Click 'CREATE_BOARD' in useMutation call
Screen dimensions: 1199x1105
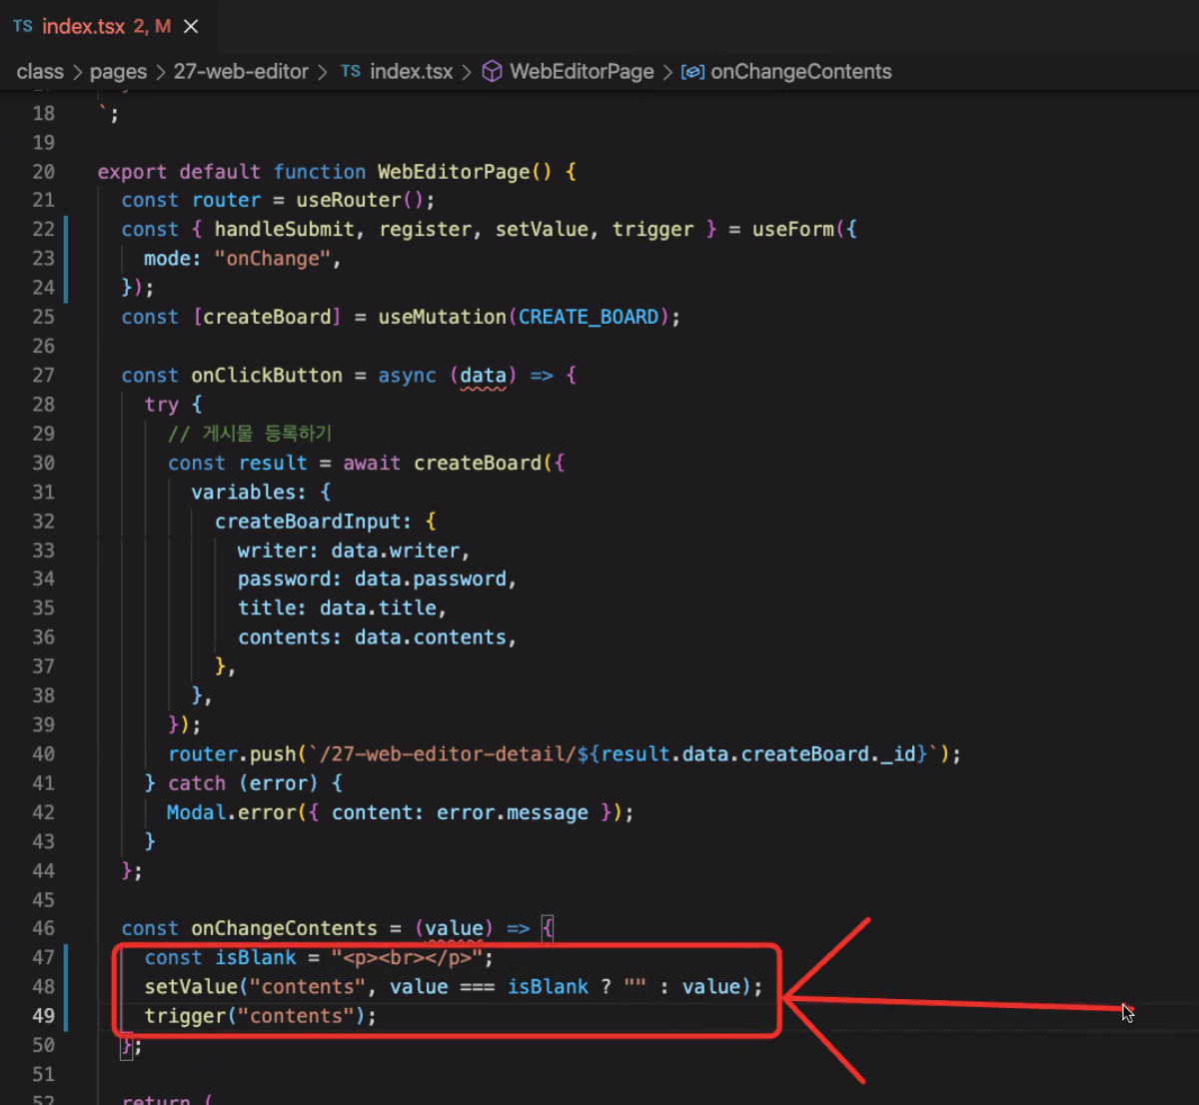click(x=589, y=317)
